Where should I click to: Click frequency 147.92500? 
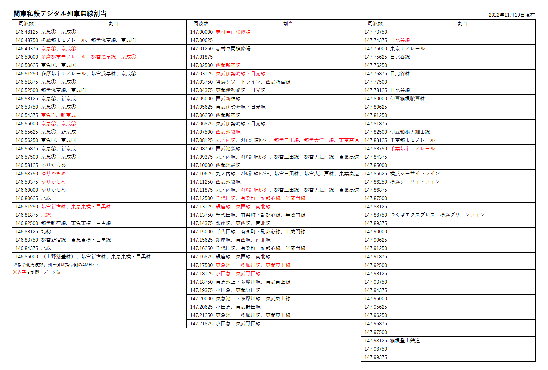click(x=376, y=265)
